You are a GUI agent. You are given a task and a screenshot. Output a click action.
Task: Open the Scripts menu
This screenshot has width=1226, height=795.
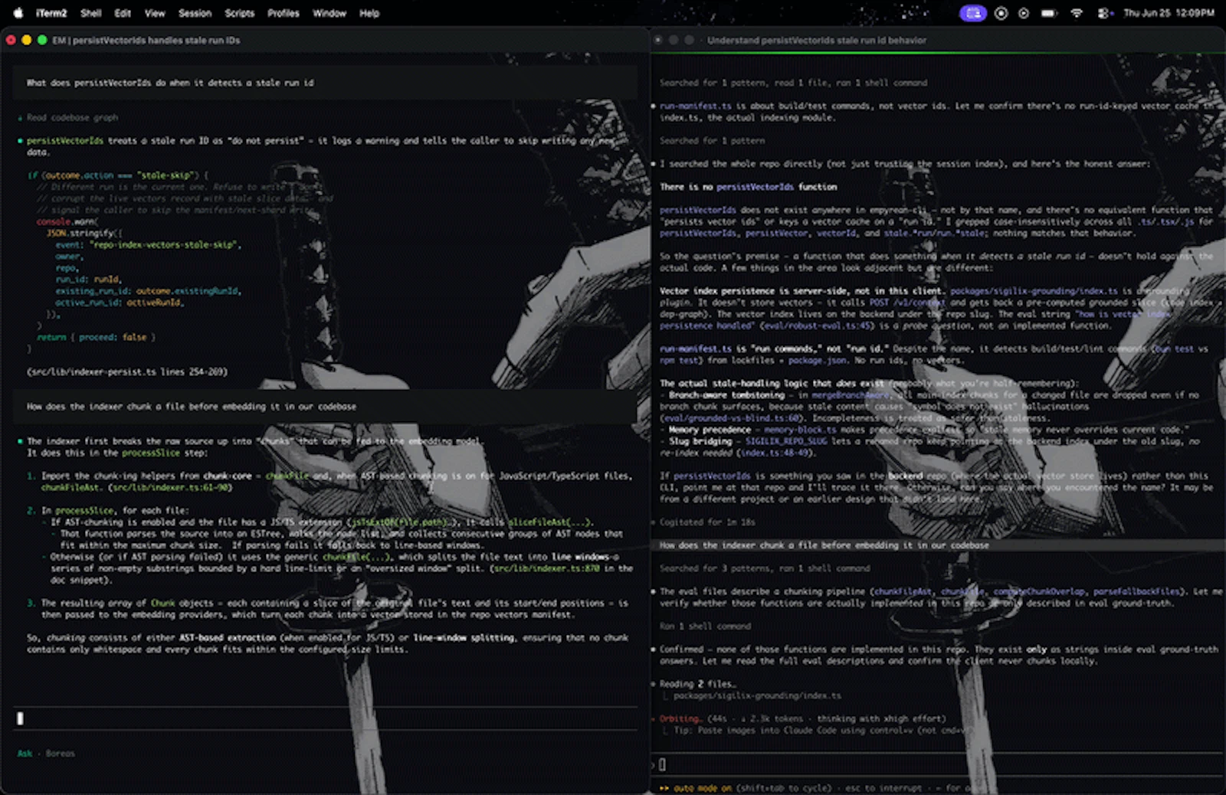pos(239,13)
